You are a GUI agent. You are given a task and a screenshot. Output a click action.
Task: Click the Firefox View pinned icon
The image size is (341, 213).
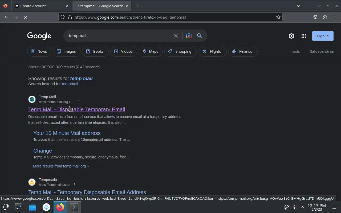[5, 6]
